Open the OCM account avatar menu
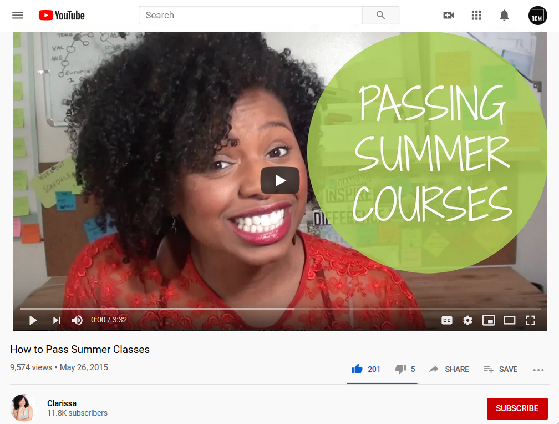This screenshot has width=559, height=424. (x=537, y=16)
